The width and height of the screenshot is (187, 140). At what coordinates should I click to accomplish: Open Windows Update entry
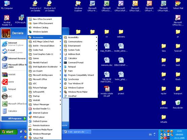(45, 32)
